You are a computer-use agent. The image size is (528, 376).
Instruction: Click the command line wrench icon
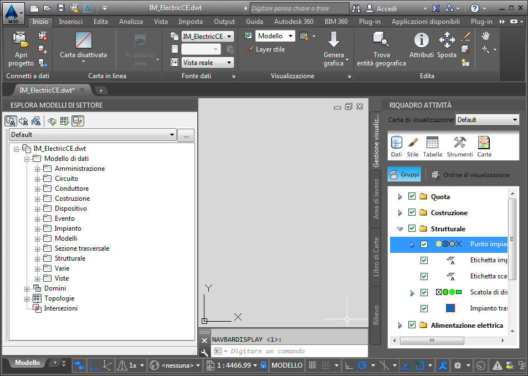tap(204, 353)
